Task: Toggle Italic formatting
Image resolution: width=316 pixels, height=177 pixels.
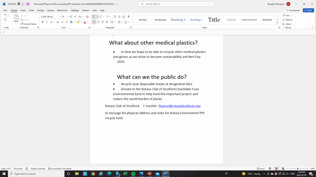Action: click(x=47, y=22)
